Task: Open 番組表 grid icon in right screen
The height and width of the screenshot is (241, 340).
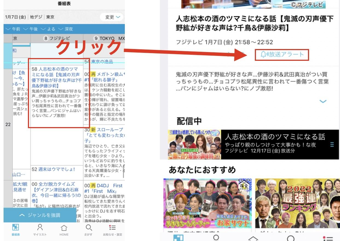Action: [x=178, y=238]
